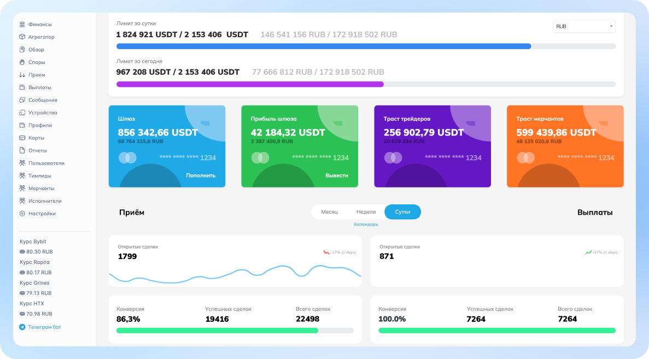Click the card-circles logo on Шлюз card

tap(127, 157)
